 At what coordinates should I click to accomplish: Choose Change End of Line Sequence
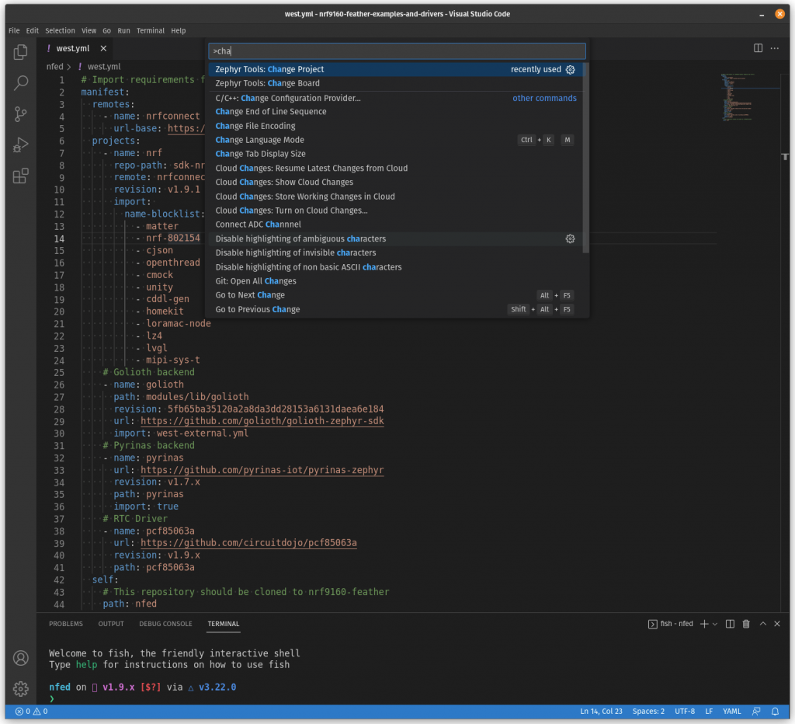click(396, 112)
